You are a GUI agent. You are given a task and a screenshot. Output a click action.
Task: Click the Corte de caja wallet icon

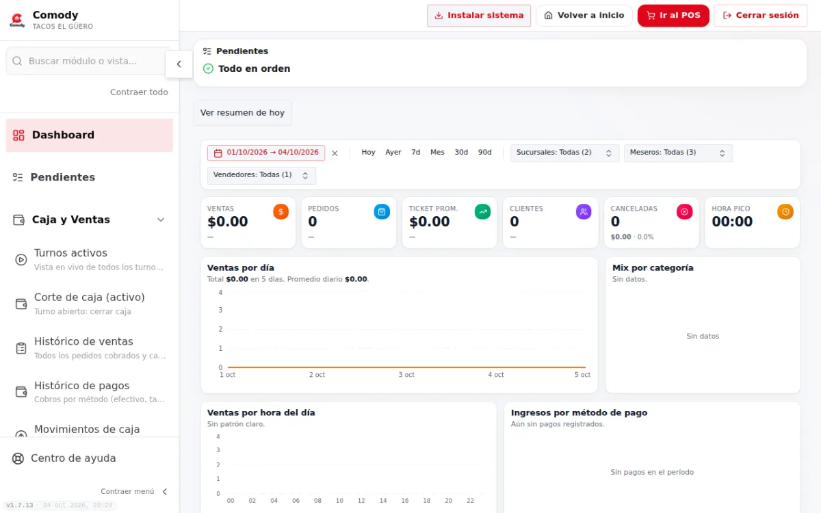click(x=21, y=304)
